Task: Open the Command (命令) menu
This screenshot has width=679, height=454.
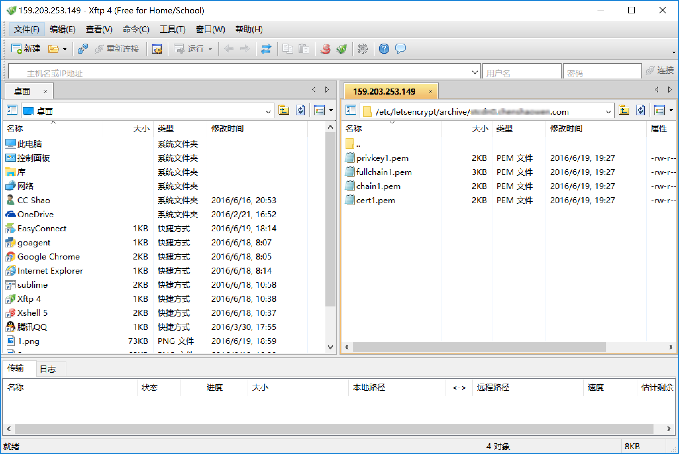Action: click(x=136, y=30)
